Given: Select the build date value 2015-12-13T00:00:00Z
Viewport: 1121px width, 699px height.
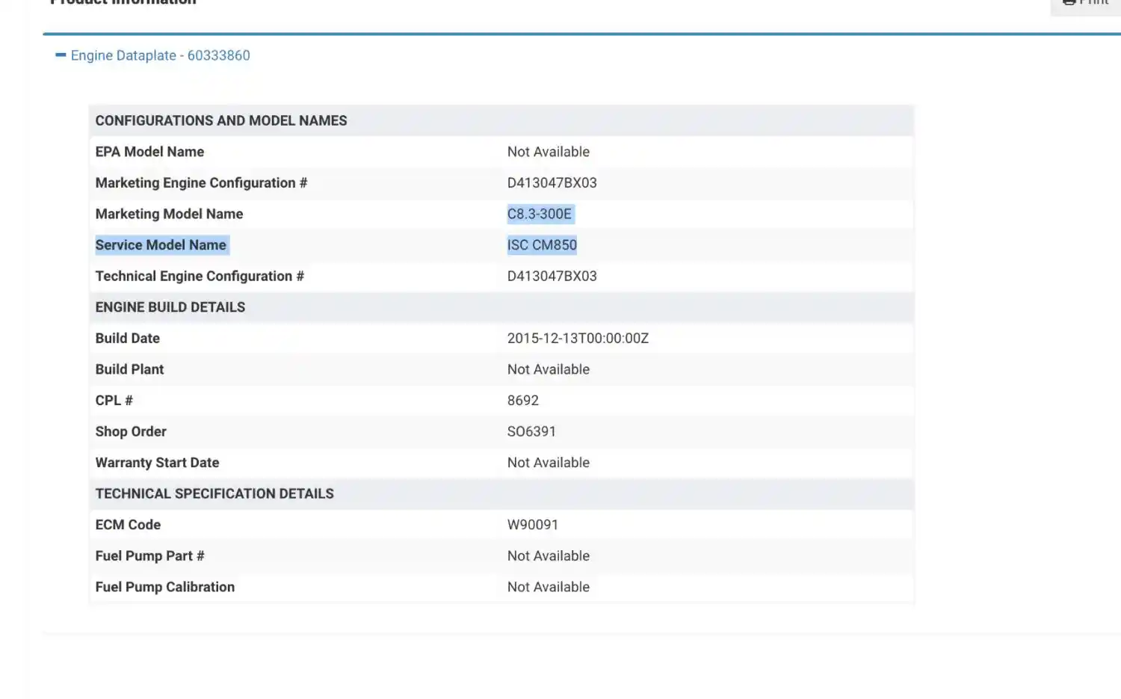Looking at the screenshot, I should coord(578,339).
